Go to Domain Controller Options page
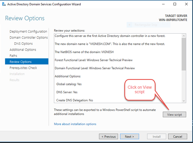The image size is (193, 143). [x=28, y=37]
